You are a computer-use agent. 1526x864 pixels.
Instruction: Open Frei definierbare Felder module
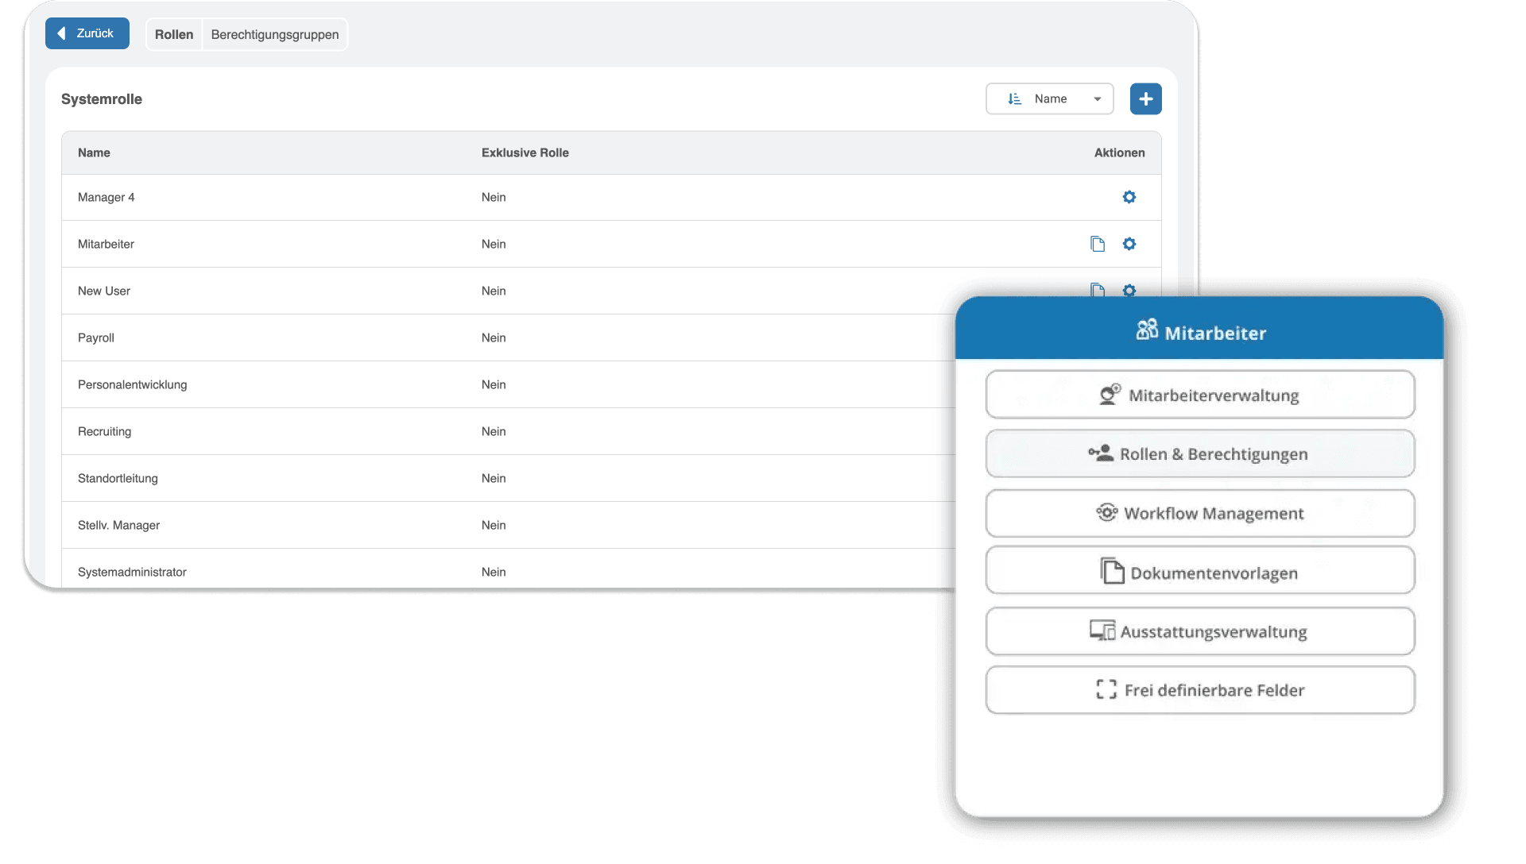[1199, 689]
